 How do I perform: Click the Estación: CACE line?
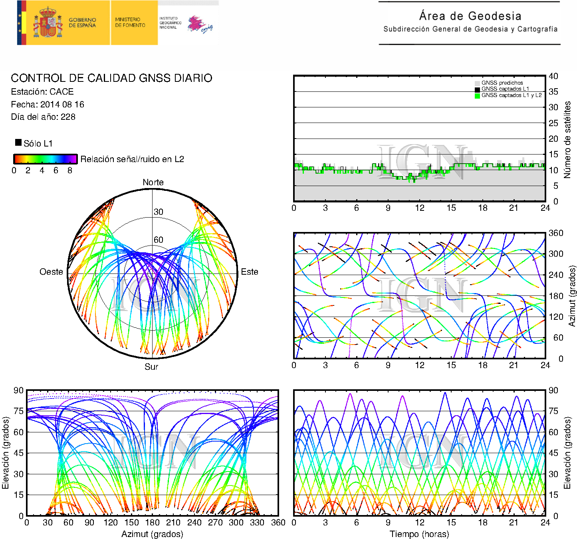42,92
